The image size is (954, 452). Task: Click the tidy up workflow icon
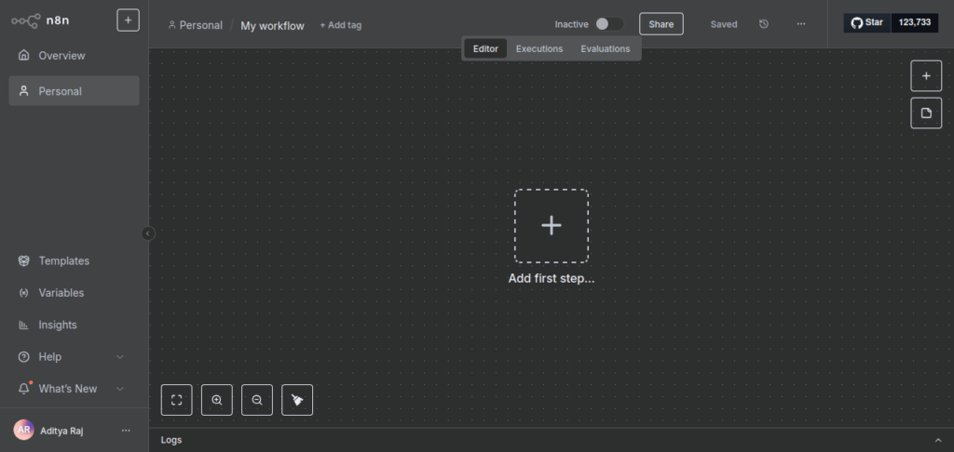[297, 400]
